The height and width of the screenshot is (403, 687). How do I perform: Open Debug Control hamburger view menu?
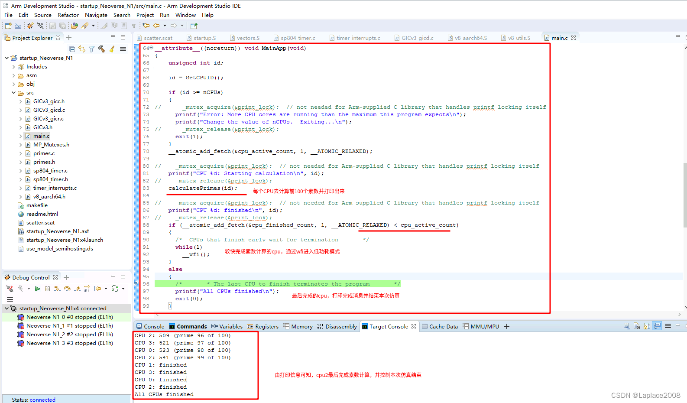coord(10,299)
